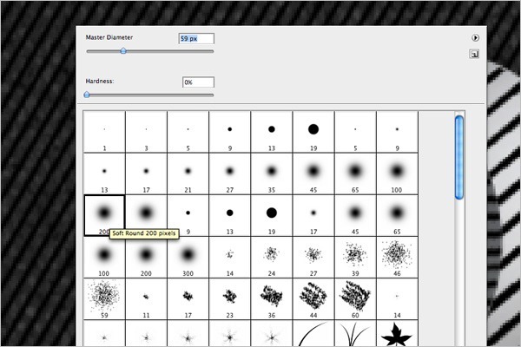
Task: Click the Hardness label
Action: 100,81
